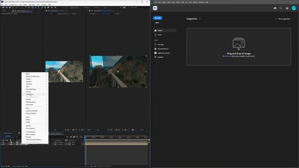Viewport: 299px width, 168px height.
Task: Select the Zoom tool in After Effects
Action: click(13, 7)
